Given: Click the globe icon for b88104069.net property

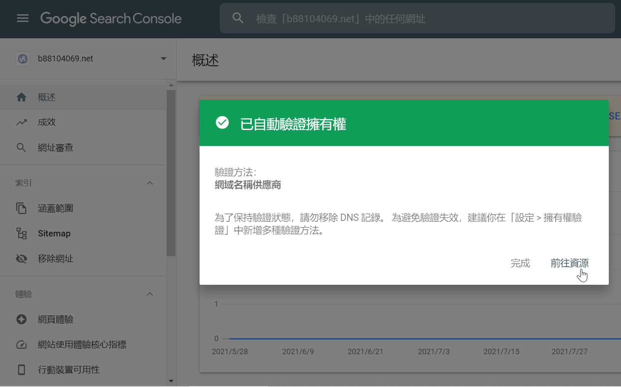Looking at the screenshot, I should [x=23, y=59].
